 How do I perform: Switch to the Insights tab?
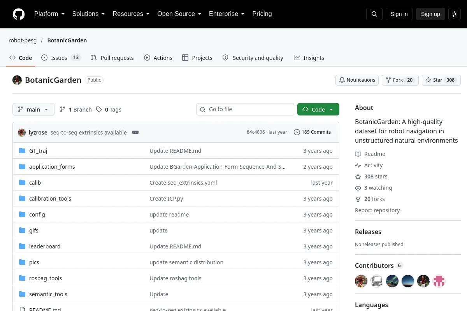point(309,58)
